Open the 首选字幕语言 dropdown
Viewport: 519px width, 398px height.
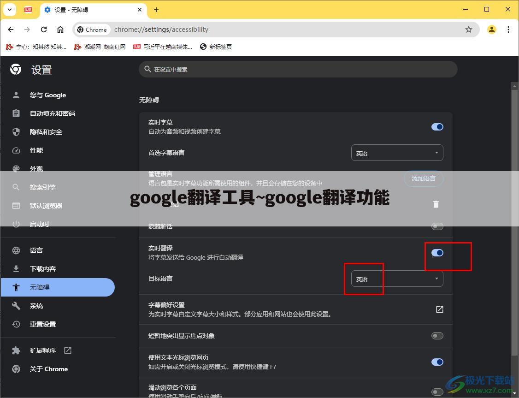[x=397, y=153]
